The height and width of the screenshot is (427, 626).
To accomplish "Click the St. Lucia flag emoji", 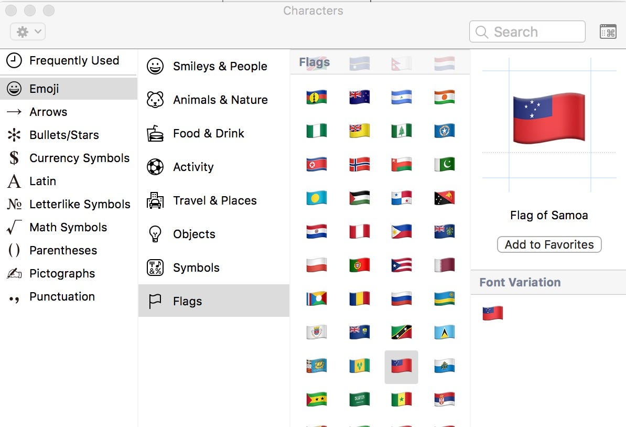I will (x=445, y=332).
